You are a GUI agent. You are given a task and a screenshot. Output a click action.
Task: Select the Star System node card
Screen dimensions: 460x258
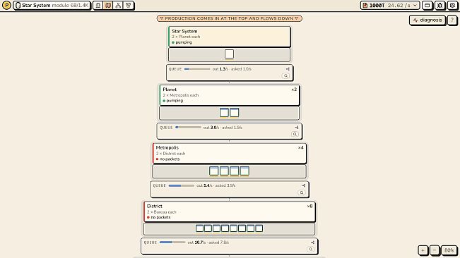pyautogui.click(x=230, y=37)
